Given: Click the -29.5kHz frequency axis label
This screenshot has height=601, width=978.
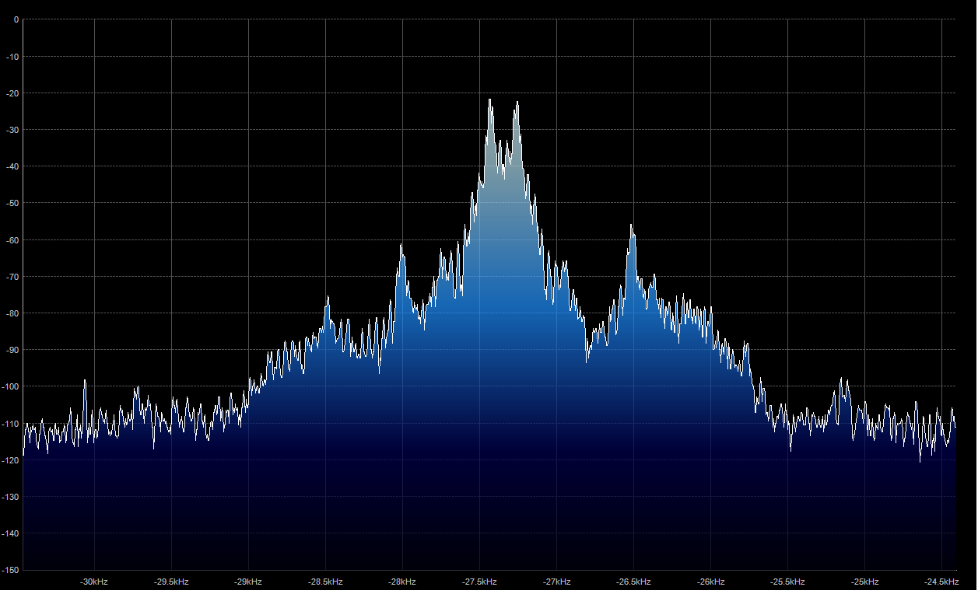Looking at the screenshot, I should [171, 582].
